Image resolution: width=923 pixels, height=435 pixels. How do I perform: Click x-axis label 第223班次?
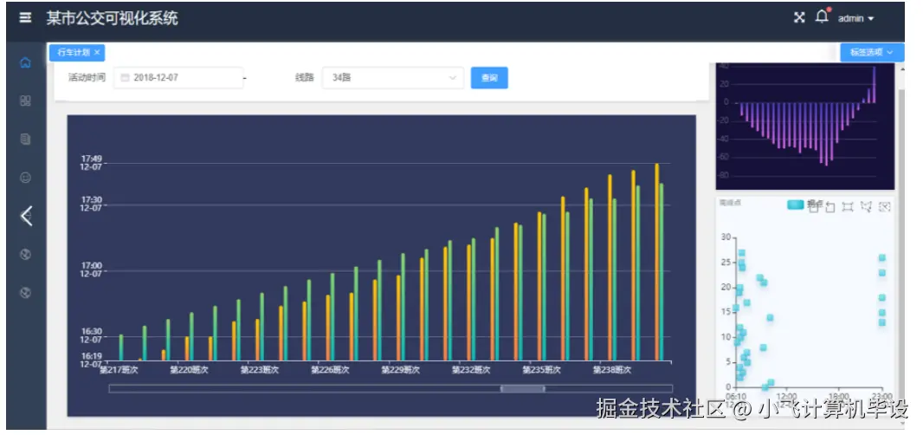pos(260,370)
